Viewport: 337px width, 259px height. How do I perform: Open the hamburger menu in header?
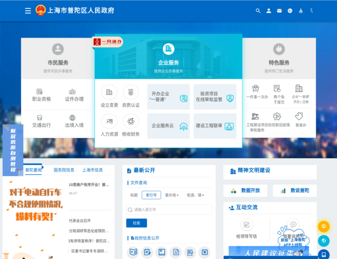click(x=28, y=10)
